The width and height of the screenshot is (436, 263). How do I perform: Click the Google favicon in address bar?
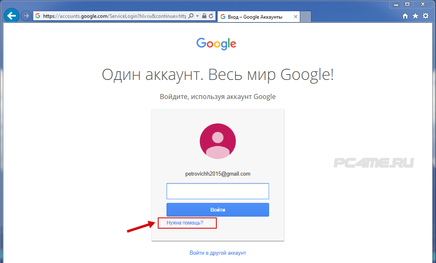click(x=38, y=16)
